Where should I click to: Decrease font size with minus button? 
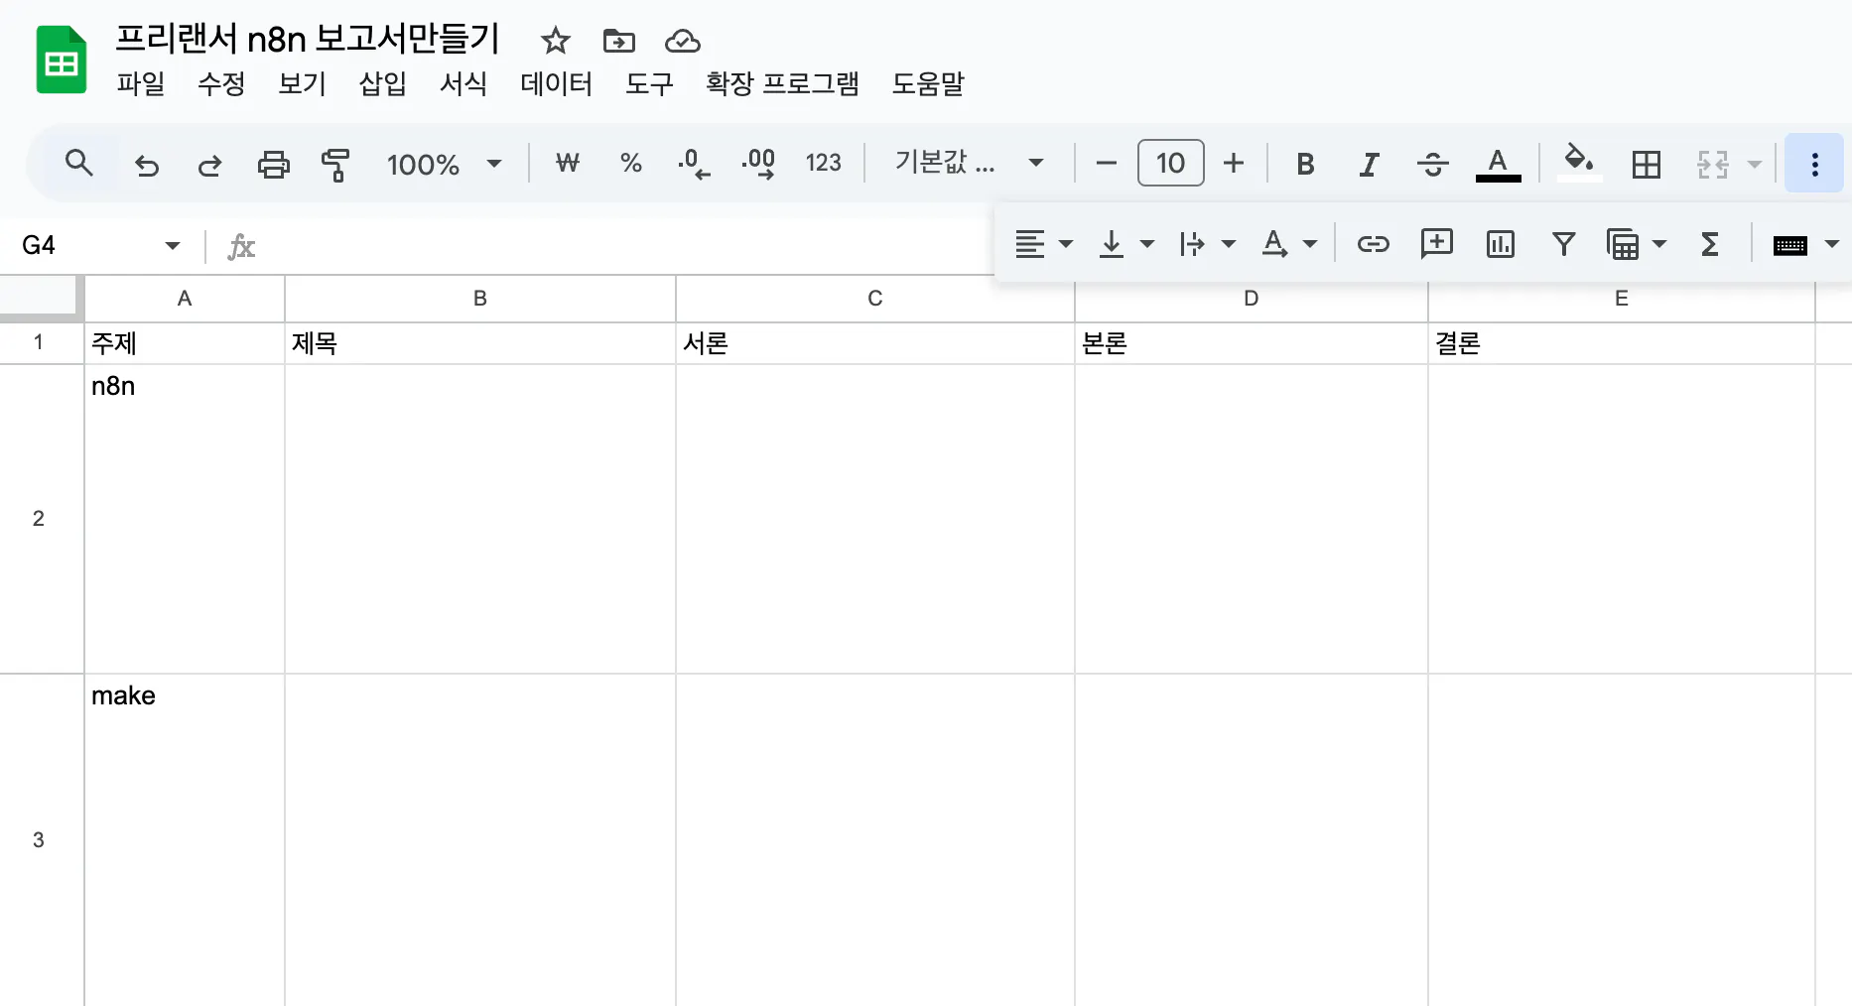tap(1107, 163)
